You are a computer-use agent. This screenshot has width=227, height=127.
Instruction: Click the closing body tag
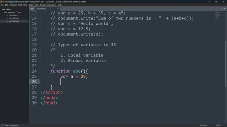point(49,98)
